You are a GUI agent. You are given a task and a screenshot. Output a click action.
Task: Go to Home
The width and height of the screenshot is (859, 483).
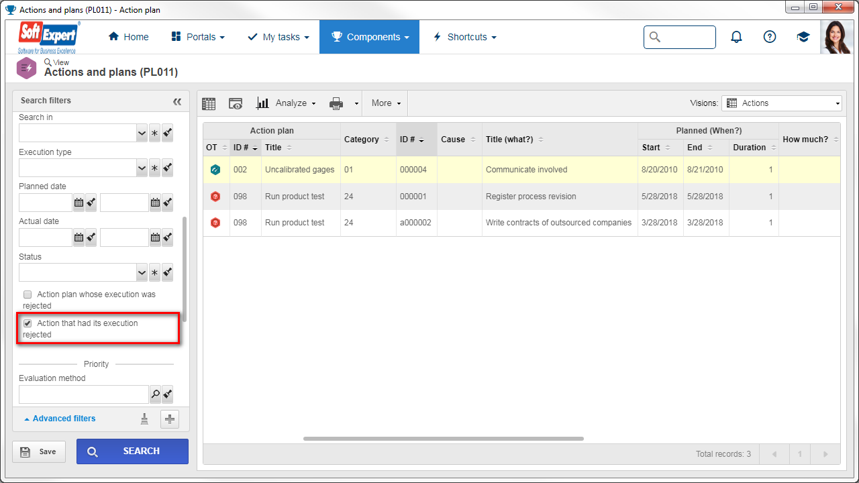(x=128, y=37)
